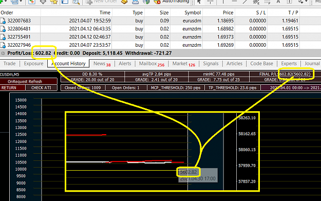Click the 'DD 8.30 %' panel cell

point(92,74)
